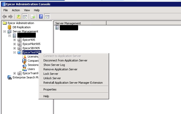Select the Users tree label
The image size is (181, 114).
31,69
